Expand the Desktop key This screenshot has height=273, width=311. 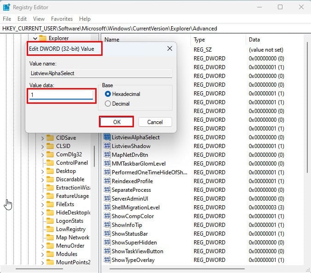(x=42, y=172)
